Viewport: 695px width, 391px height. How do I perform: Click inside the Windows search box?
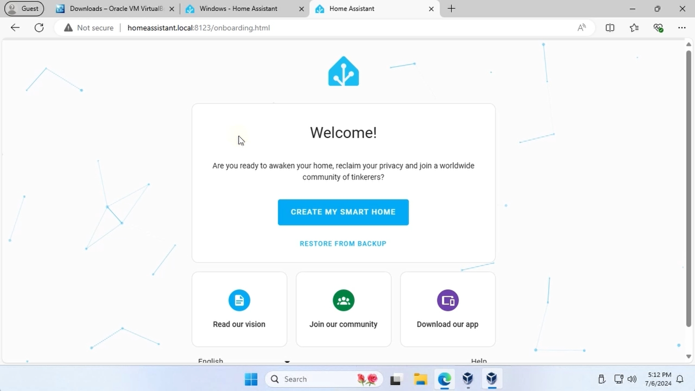[315, 379]
